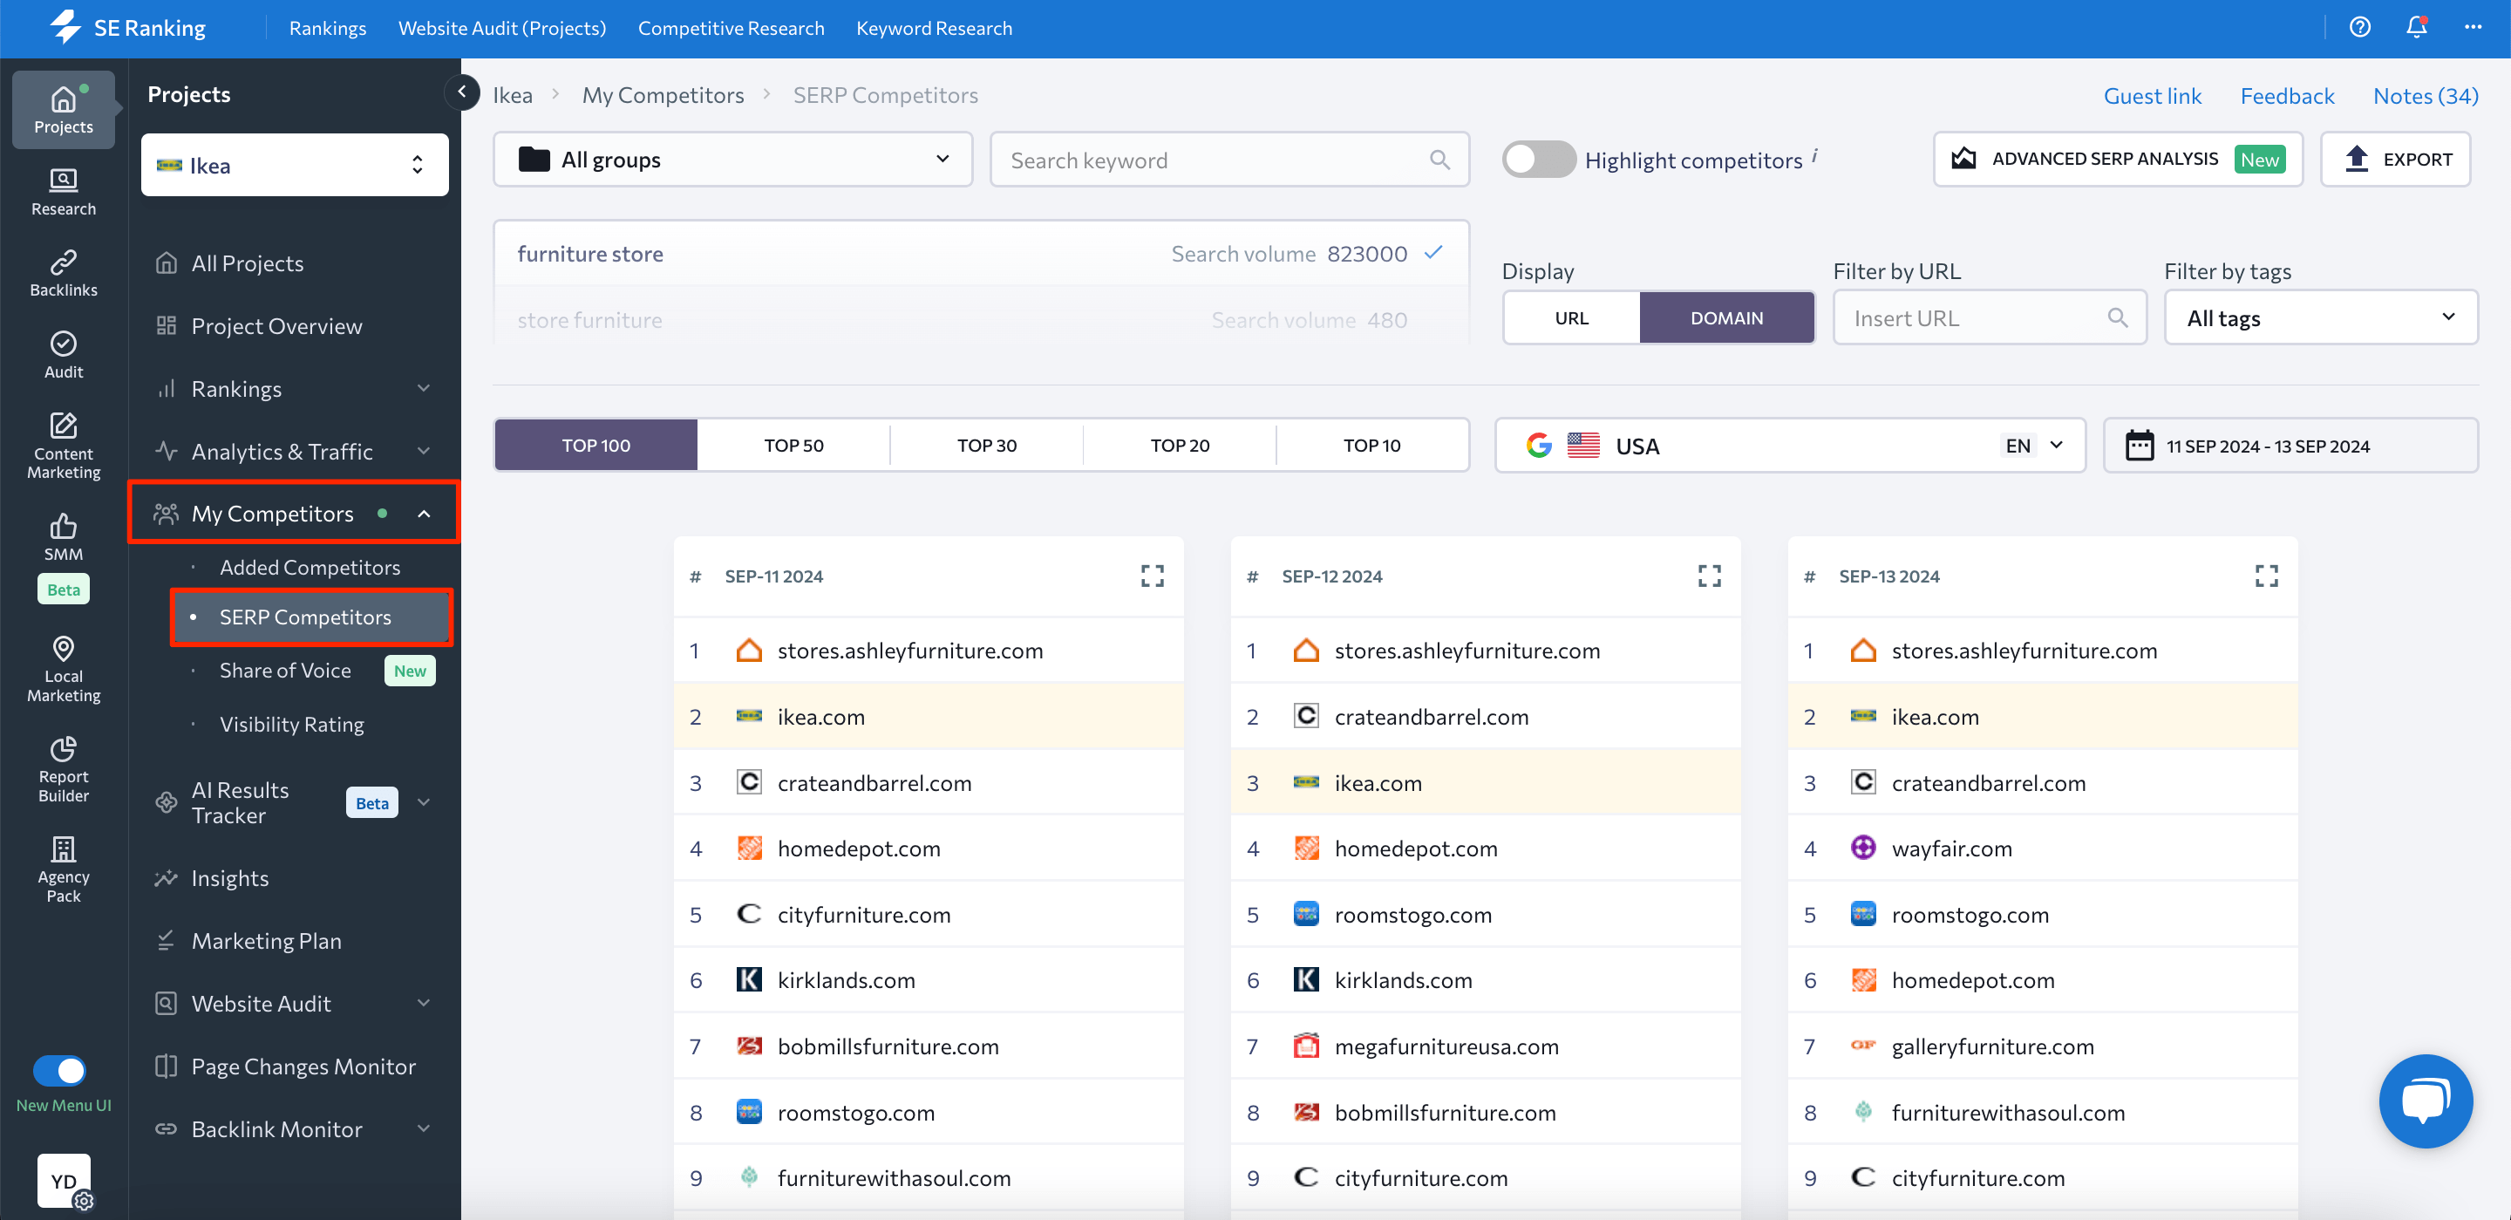Open Added Competitors submenu item

pyautogui.click(x=310, y=567)
